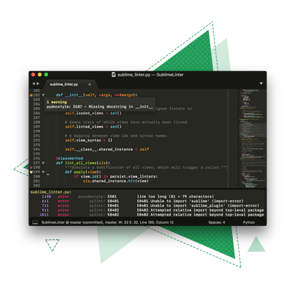Click the document icon in the title bar

click(113, 75)
